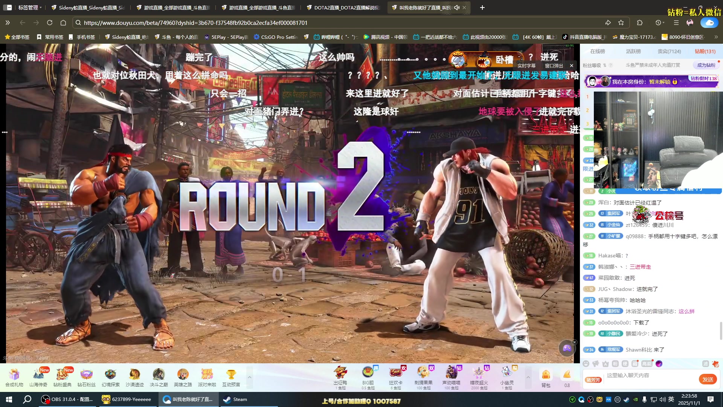Expand the right gift list arrow

coord(528,377)
